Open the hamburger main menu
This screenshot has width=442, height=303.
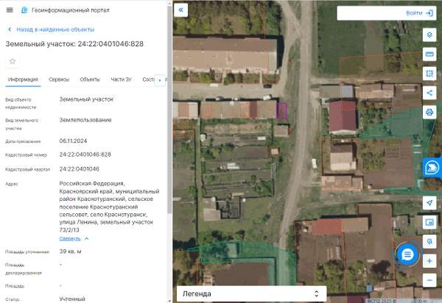[10, 10]
